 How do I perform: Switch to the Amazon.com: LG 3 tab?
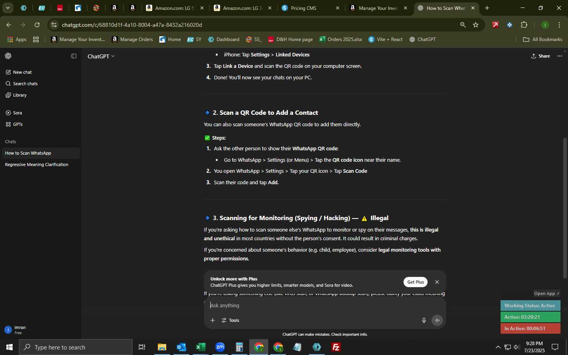pos(243,8)
